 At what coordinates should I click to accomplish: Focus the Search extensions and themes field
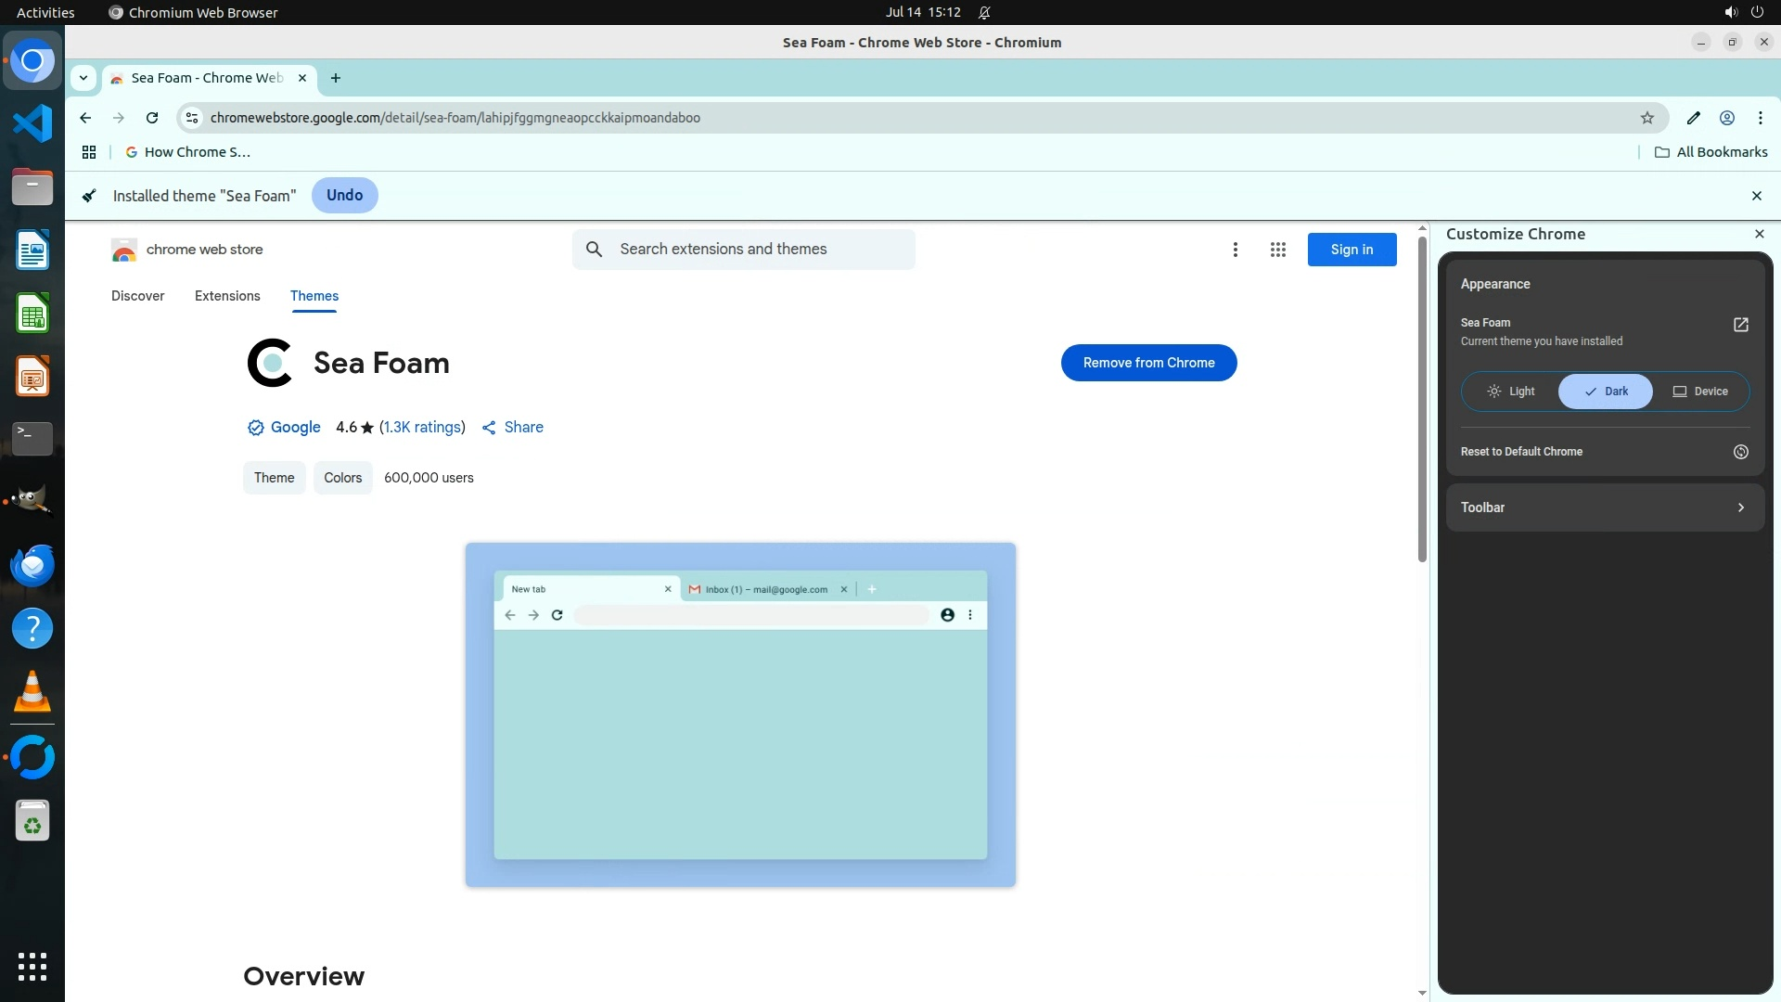[761, 250]
